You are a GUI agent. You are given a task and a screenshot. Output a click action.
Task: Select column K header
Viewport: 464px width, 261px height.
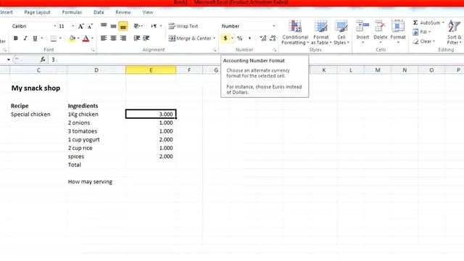click(x=324, y=70)
